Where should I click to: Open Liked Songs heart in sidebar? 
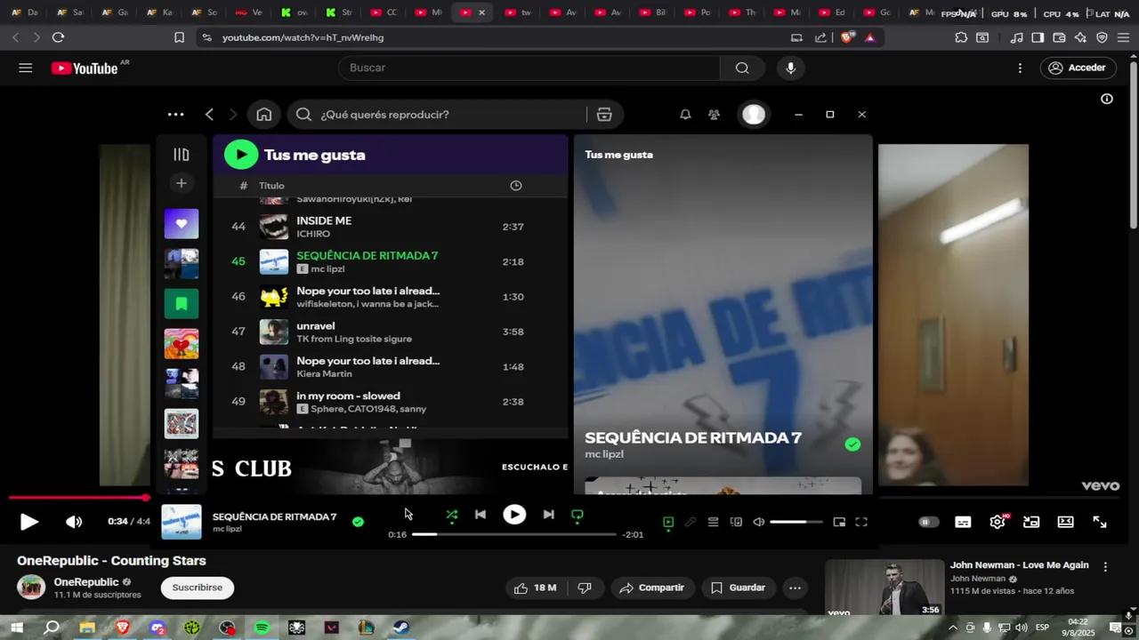point(182,224)
